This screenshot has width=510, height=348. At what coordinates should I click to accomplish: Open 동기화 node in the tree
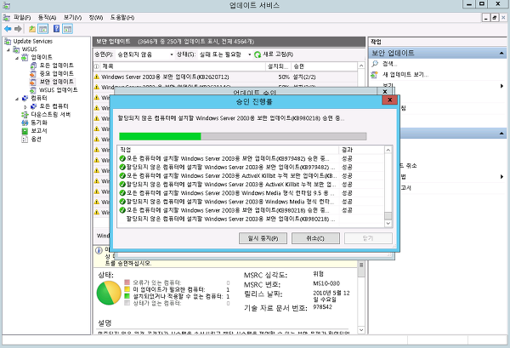pos(39,123)
